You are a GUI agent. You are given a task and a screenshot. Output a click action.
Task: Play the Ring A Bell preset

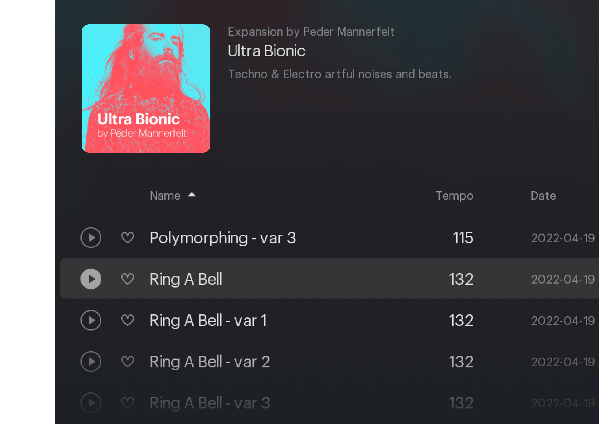(x=91, y=279)
